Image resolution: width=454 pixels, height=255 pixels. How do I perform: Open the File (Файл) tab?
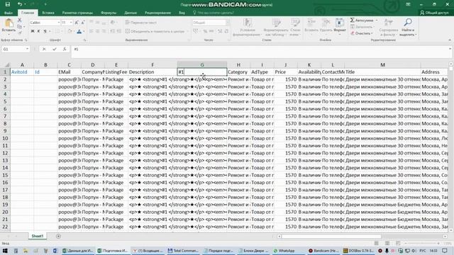click(x=9, y=13)
